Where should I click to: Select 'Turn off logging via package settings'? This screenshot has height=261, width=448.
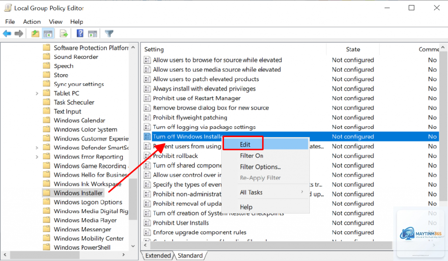tap(204, 127)
